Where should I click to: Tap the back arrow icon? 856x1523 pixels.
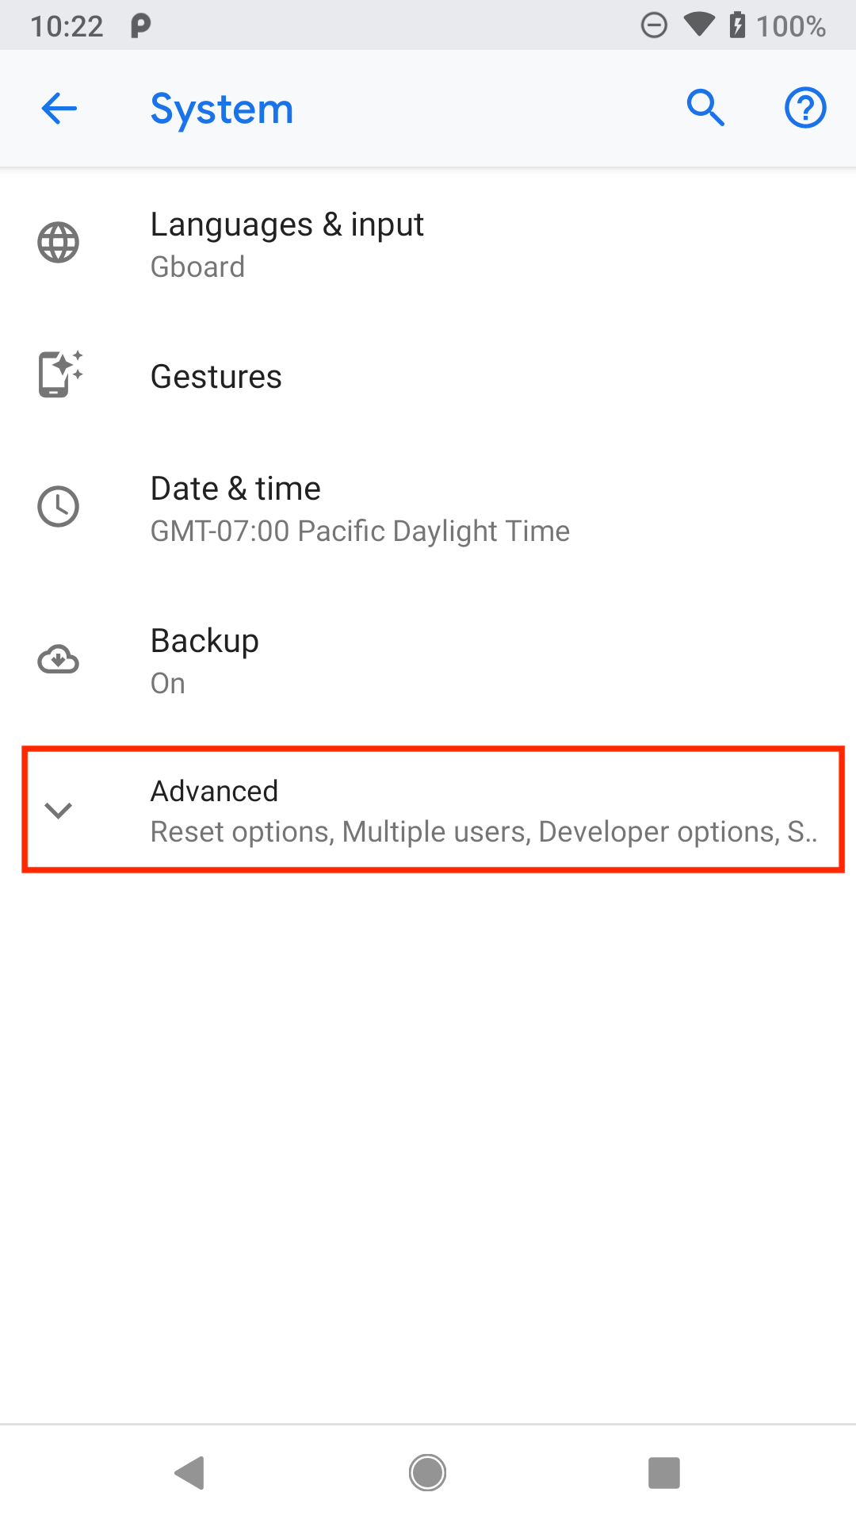[59, 108]
